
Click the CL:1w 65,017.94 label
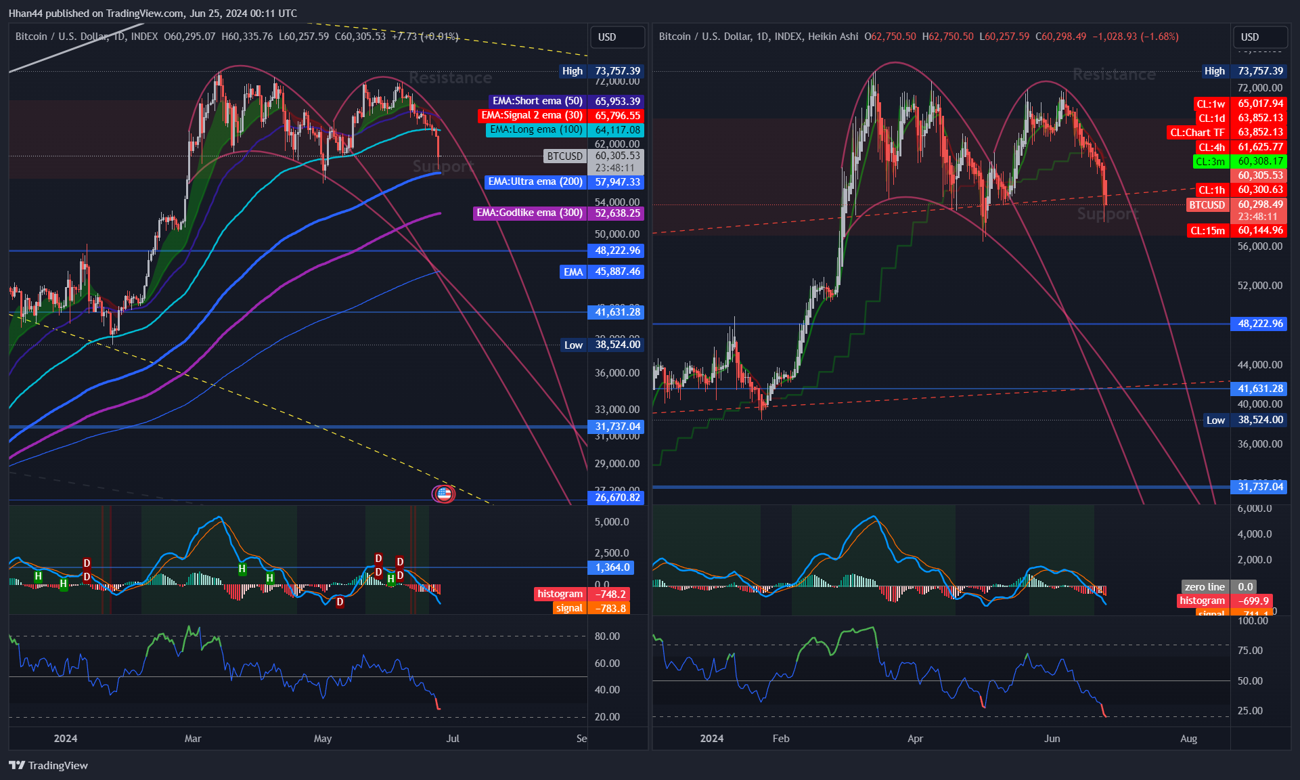pyautogui.click(x=1239, y=104)
